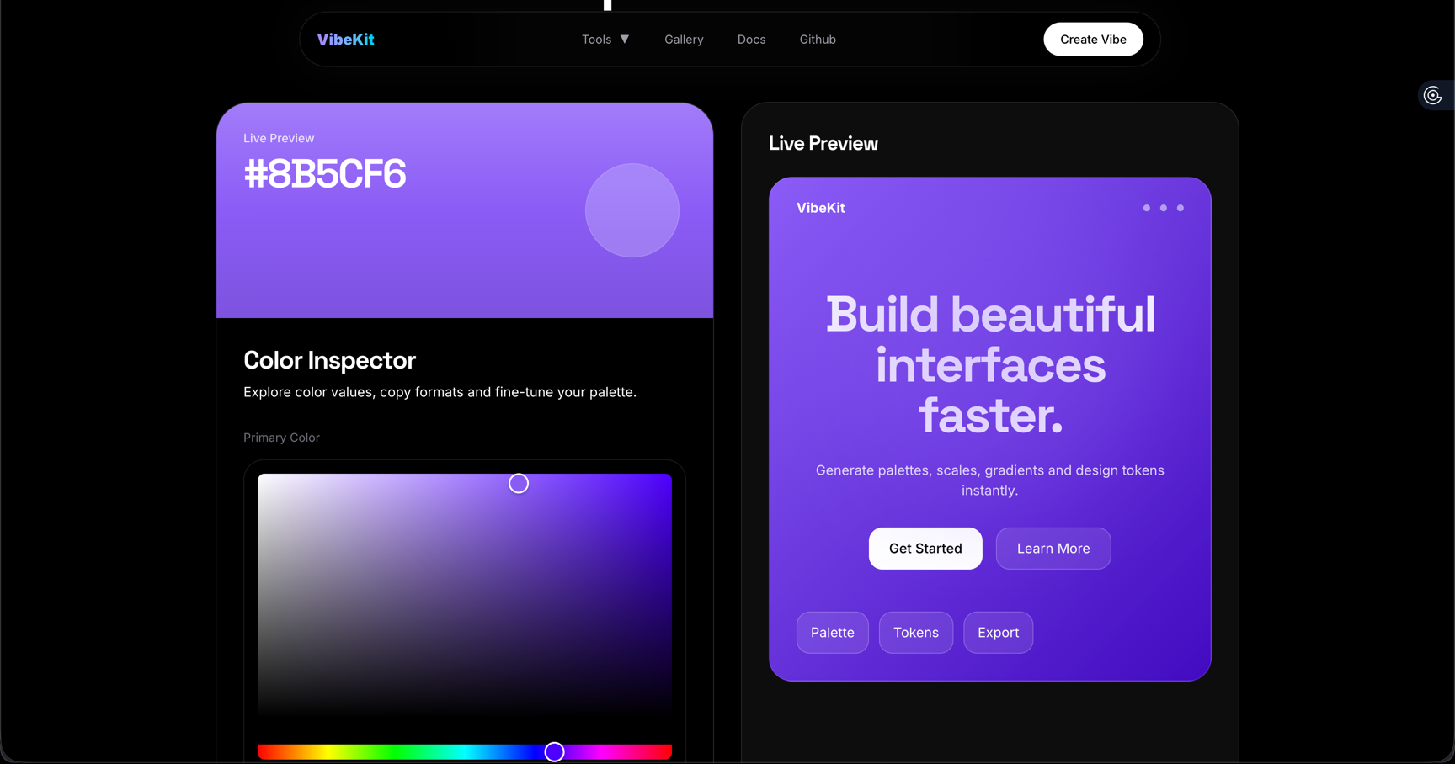Viewport: 1455px width, 764px height.
Task: Select the Palette chip
Action: [x=833, y=633]
